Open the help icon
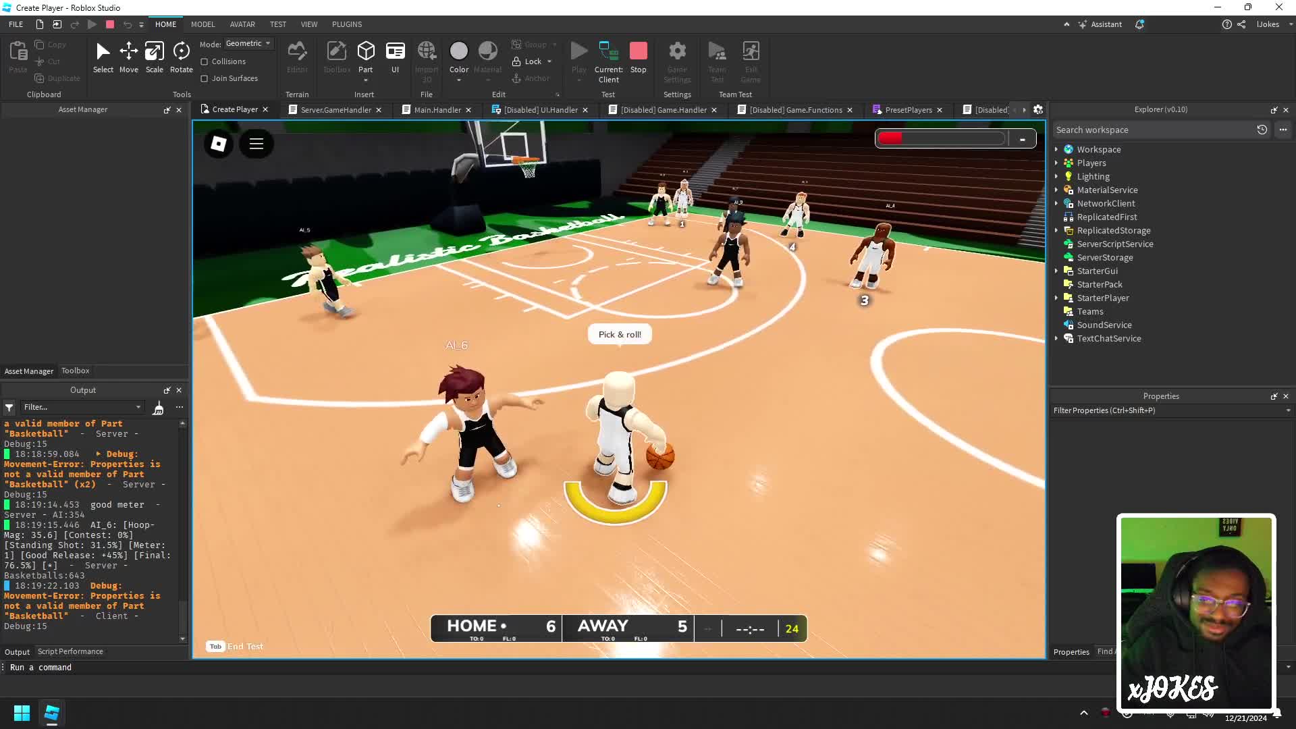Image resolution: width=1296 pixels, height=729 pixels. tap(1226, 24)
